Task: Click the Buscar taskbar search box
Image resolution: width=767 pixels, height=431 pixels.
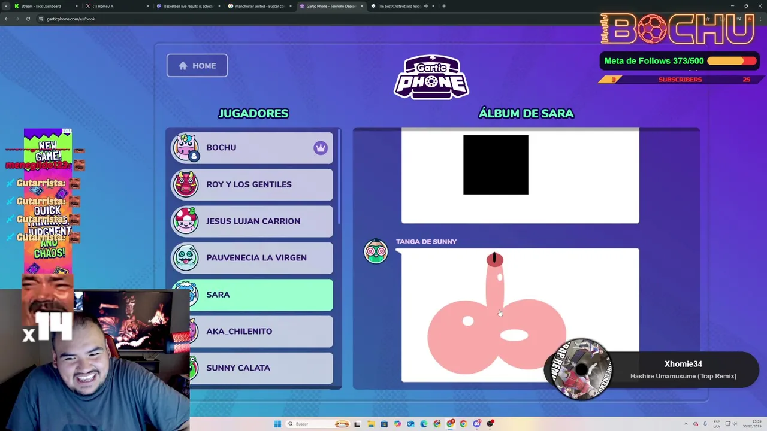Action: [x=318, y=424]
